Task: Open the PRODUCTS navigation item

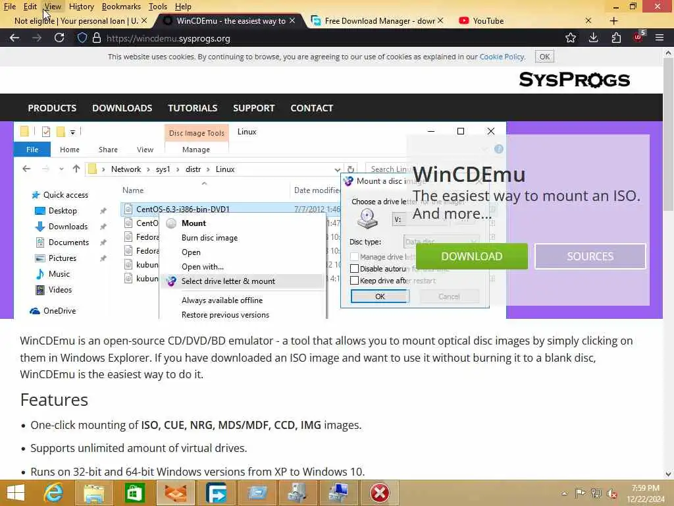Action: coord(52,108)
